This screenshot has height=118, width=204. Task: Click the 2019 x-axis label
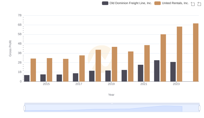pyautogui.click(x=111, y=84)
